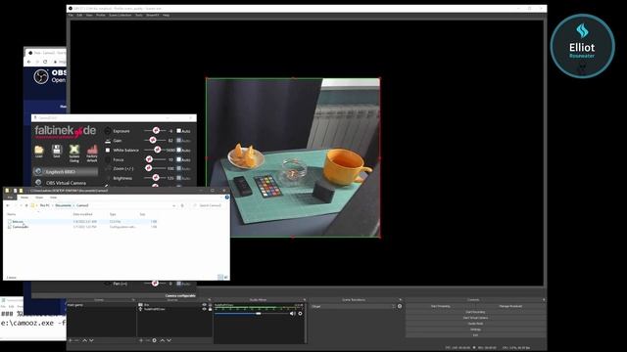
Task: Click the browser reload icon
Action: 45,62
